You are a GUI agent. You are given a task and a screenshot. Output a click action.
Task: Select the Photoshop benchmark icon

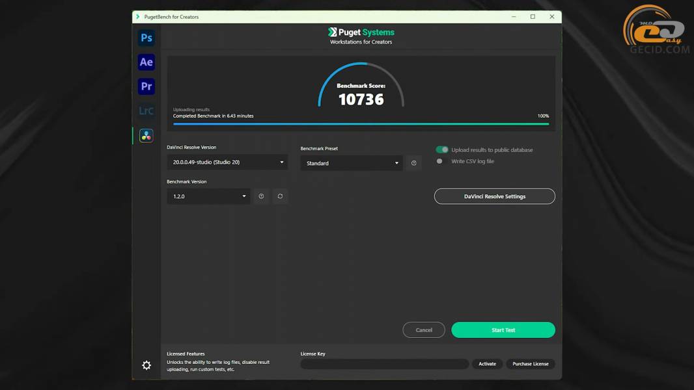click(146, 38)
